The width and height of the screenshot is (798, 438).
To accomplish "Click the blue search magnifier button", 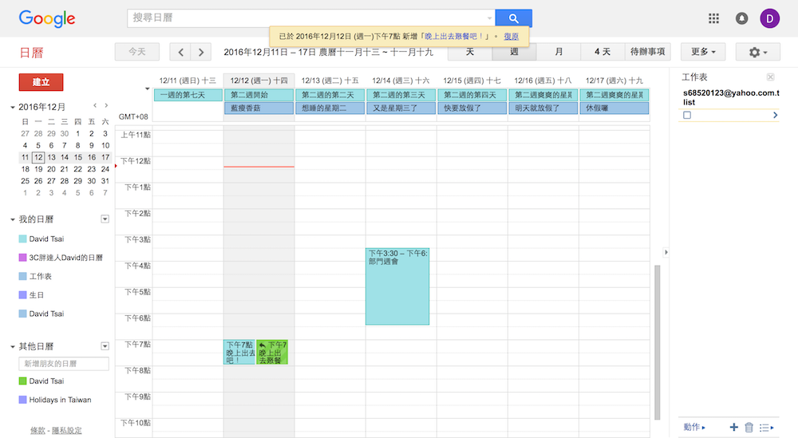I will click(513, 18).
